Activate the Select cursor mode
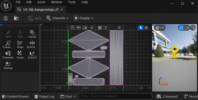The height and width of the screenshot is (100, 198). [x=141, y=28]
